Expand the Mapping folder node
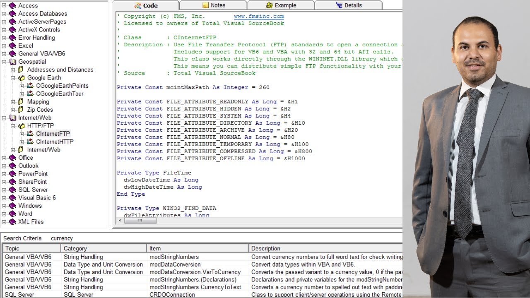 pyautogui.click(x=13, y=102)
